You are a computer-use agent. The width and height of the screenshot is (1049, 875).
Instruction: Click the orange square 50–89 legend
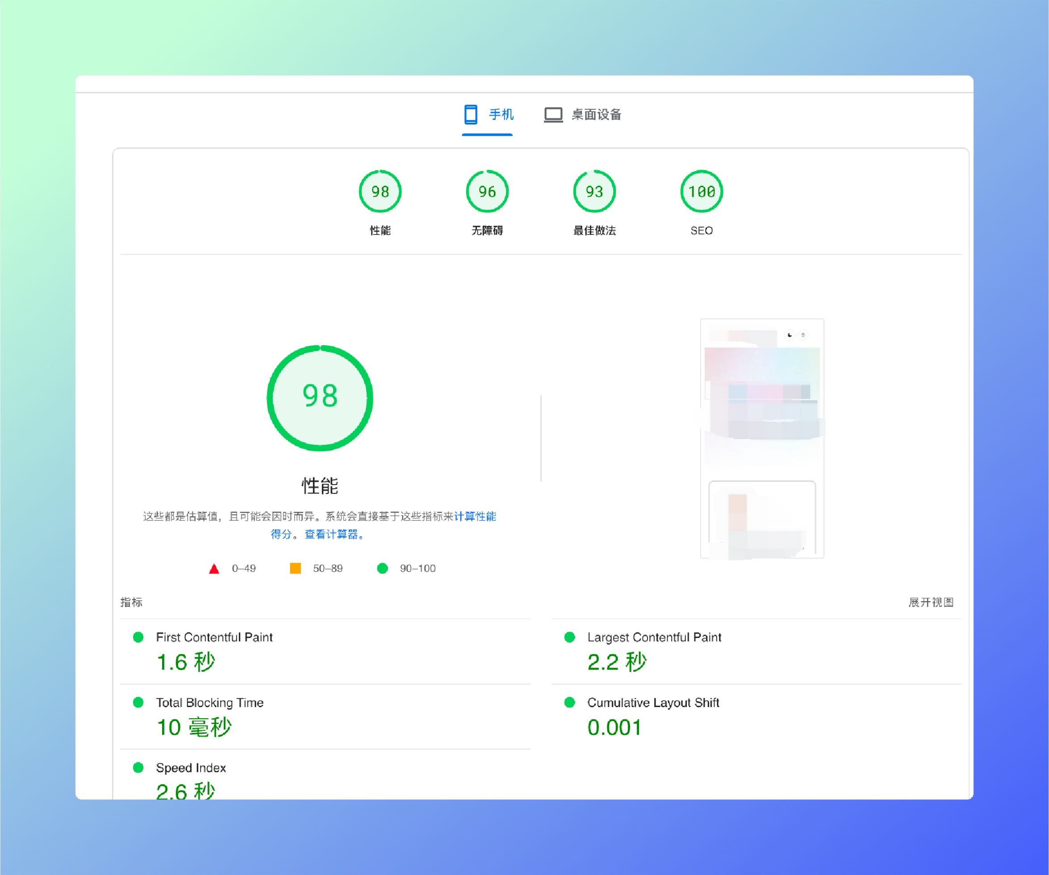[295, 568]
